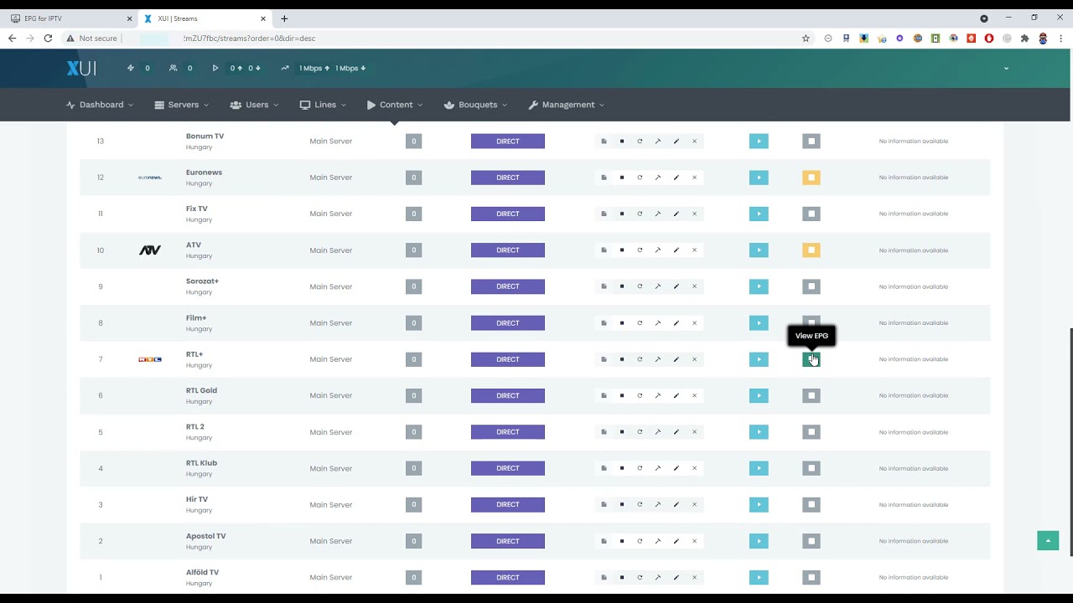This screenshot has height=603, width=1073.
Task: Open the hammer tool for Apostol TV
Action: [x=658, y=541]
